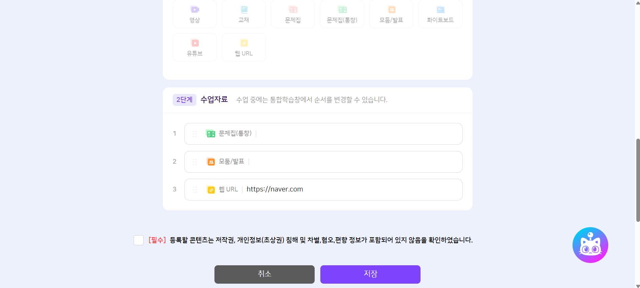Click the 모둠/발표 title input area
Image resolution: width=640 pixels, height=288 pixels.
(354, 162)
